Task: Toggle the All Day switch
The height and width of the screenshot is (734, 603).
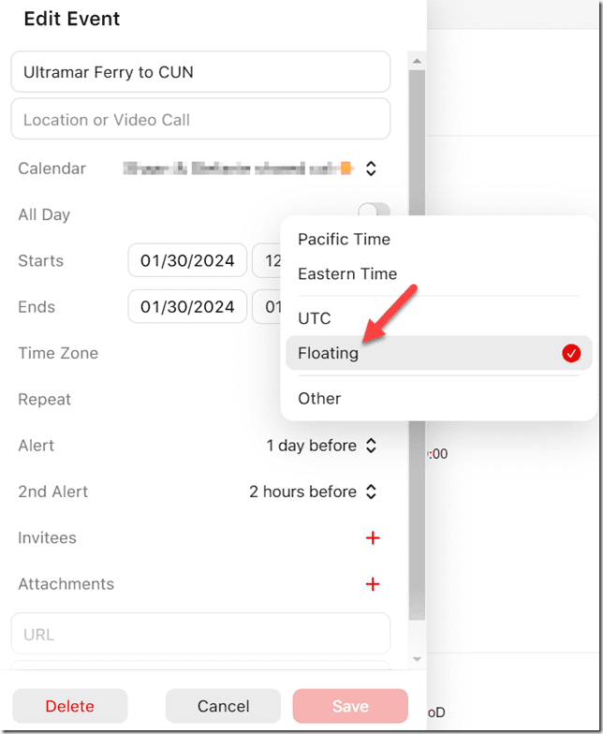Action: 374,212
